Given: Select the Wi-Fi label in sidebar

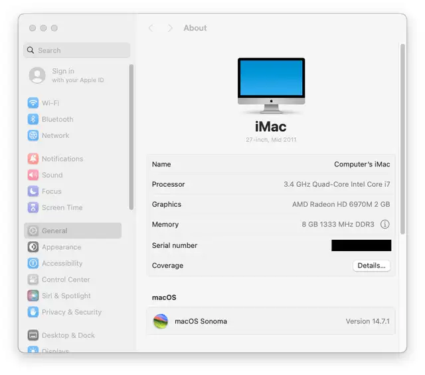Looking at the screenshot, I should 50,103.
